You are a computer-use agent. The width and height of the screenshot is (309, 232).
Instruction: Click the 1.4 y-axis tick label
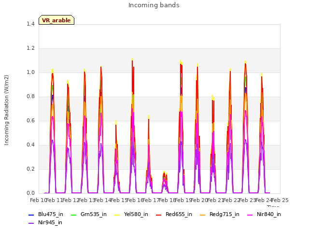pos(30,24)
